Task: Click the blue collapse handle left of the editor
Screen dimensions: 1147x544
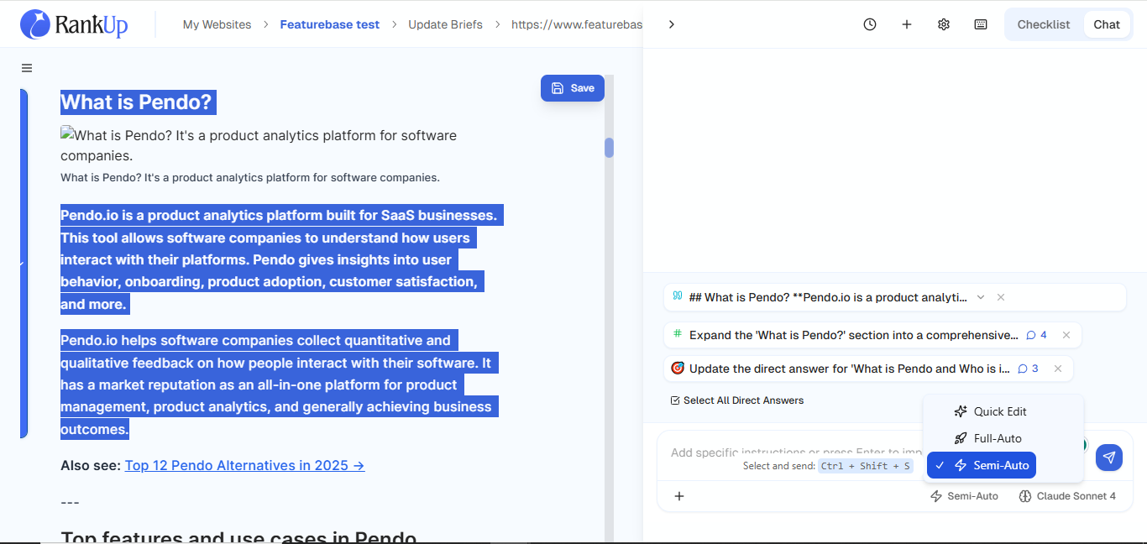Action: 24,264
